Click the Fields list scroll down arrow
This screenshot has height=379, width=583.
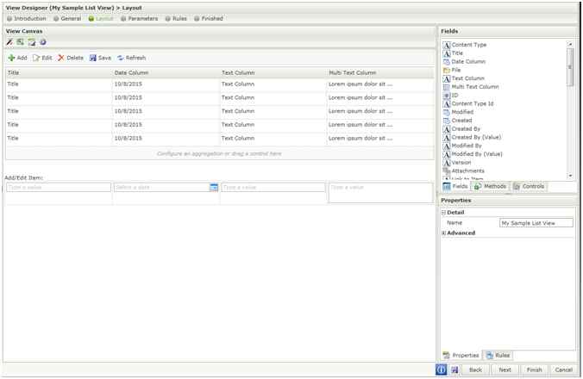pyautogui.click(x=570, y=176)
